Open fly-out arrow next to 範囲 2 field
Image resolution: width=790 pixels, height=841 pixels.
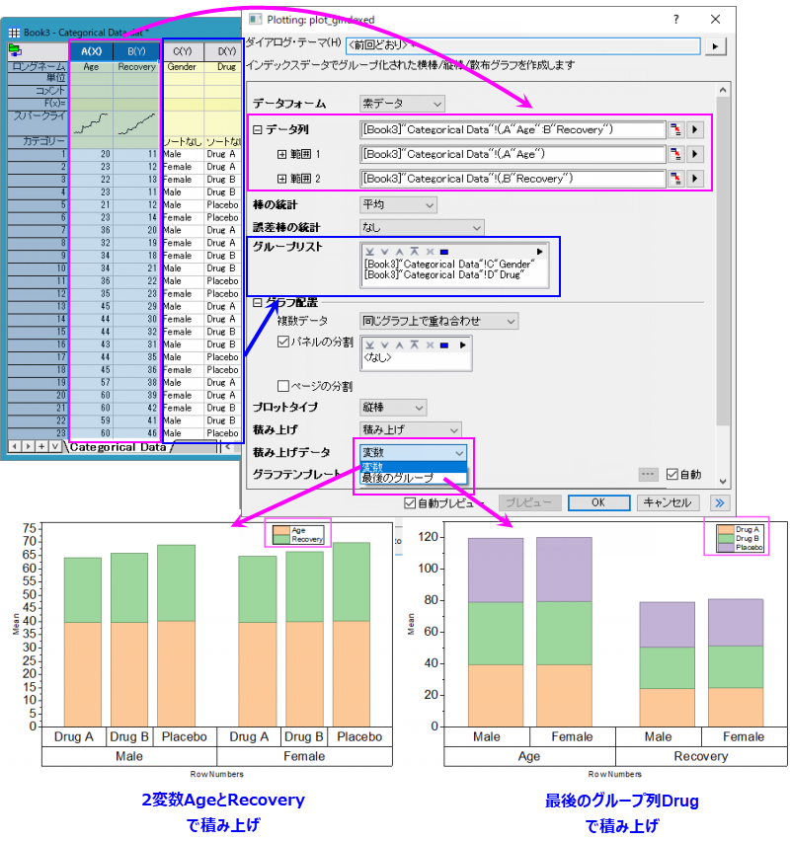tap(695, 179)
